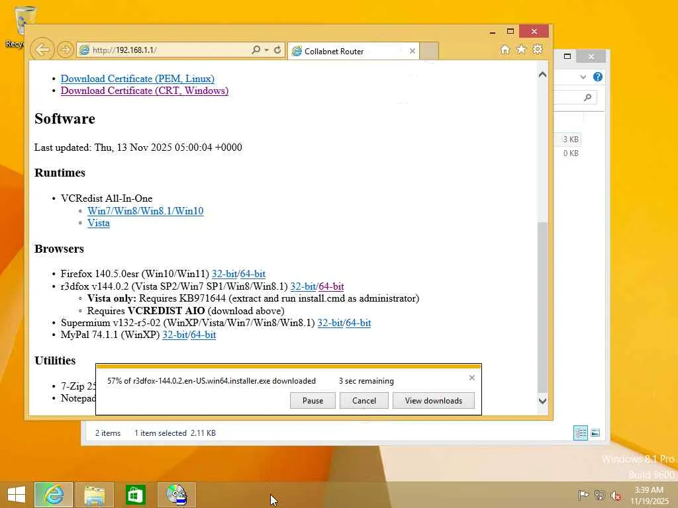Click the page scrollbar down arrow

tap(542, 401)
